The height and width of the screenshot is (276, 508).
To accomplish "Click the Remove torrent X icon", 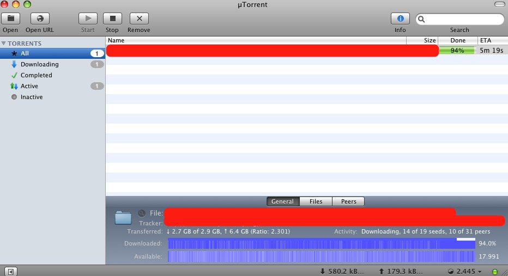I will pos(139,19).
